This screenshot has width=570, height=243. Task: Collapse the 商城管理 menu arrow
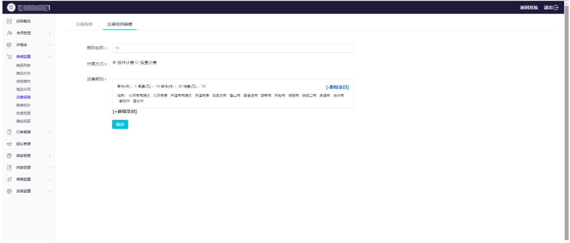pos(50,57)
